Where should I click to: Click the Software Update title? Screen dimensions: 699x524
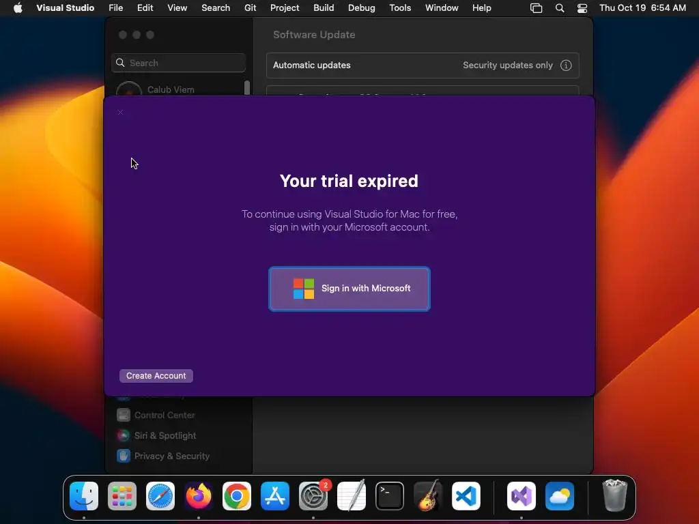click(314, 35)
